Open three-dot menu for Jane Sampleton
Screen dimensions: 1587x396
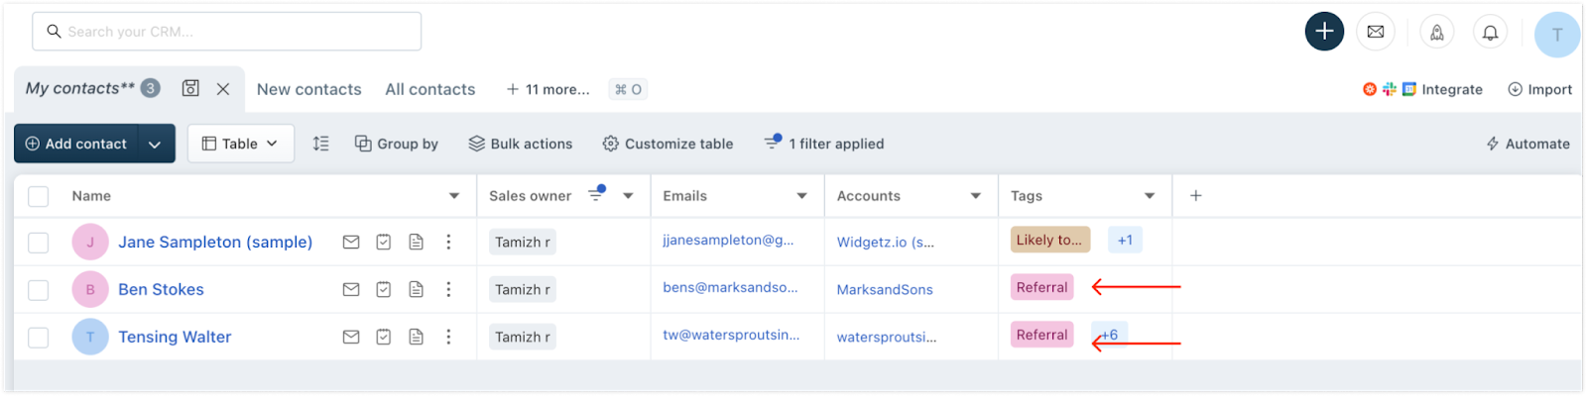448,242
